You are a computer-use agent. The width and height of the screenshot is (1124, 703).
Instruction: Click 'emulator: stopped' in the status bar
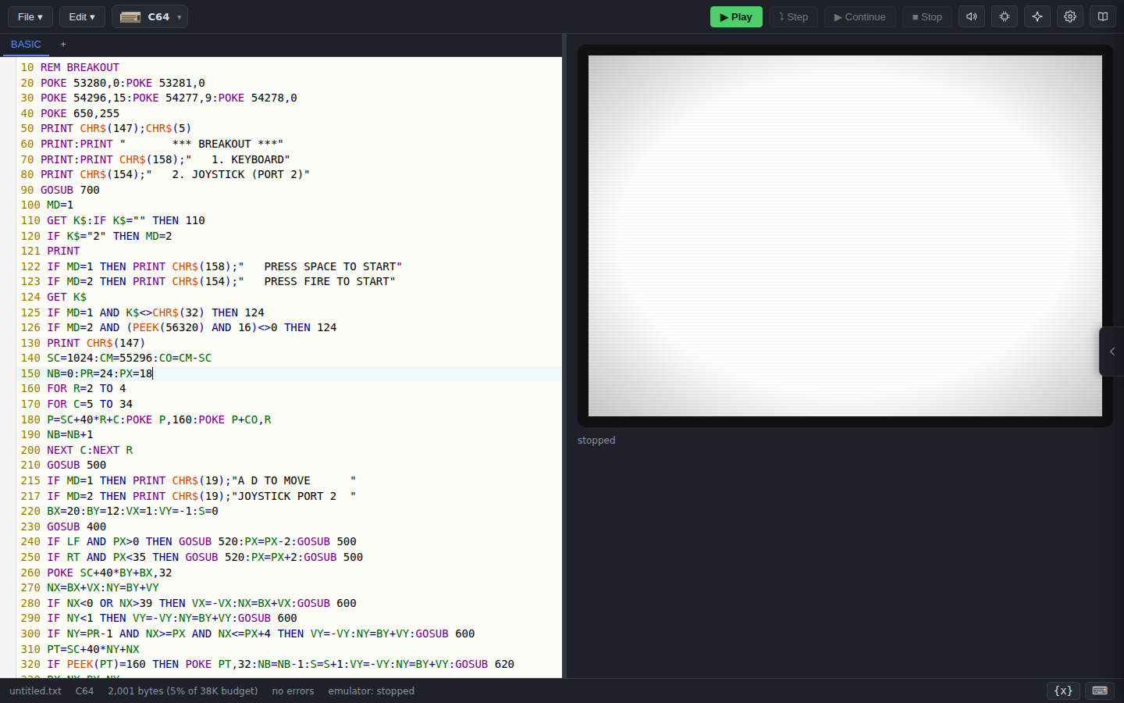click(x=371, y=691)
